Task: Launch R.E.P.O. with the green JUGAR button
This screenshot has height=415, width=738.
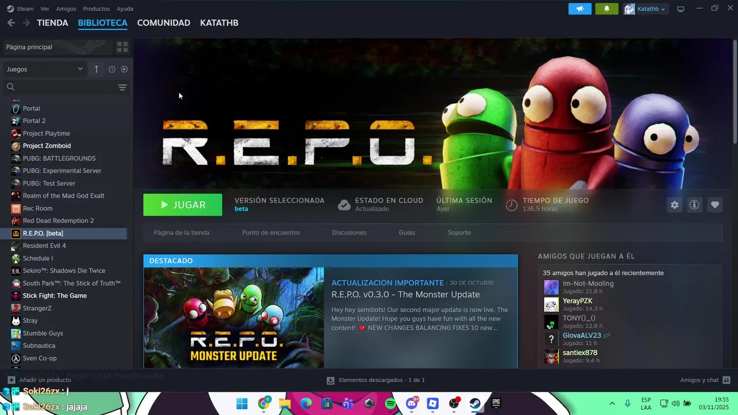Action: tap(183, 205)
